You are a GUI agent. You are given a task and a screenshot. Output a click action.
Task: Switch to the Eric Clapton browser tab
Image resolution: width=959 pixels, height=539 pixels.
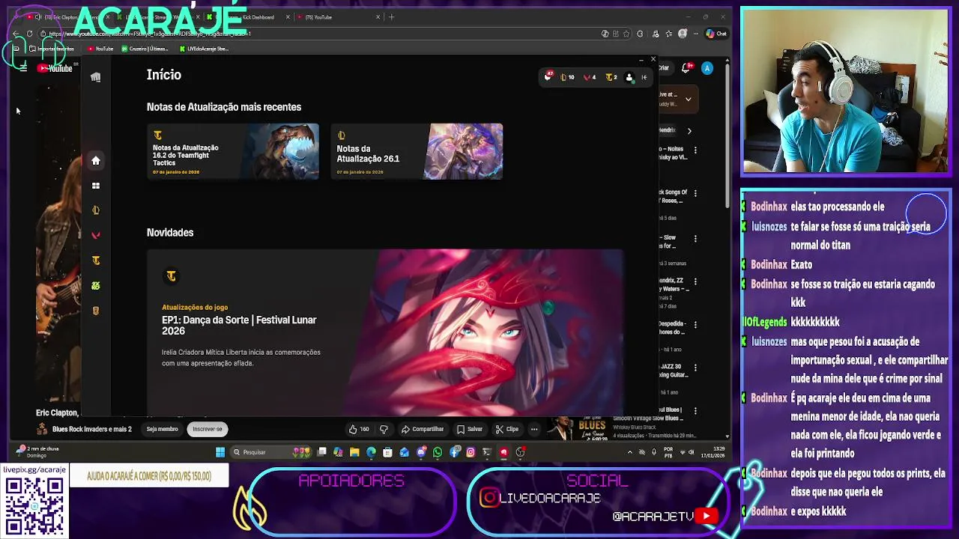pos(71,17)
